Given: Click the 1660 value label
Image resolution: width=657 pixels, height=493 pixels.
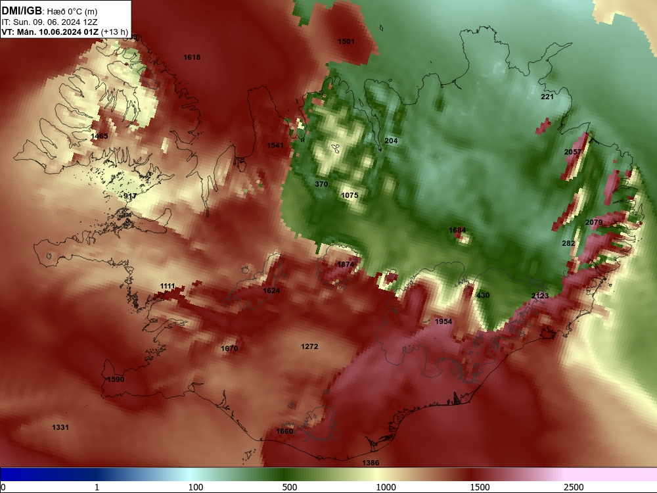Looking at the screenshot, I should pos(284,431).
